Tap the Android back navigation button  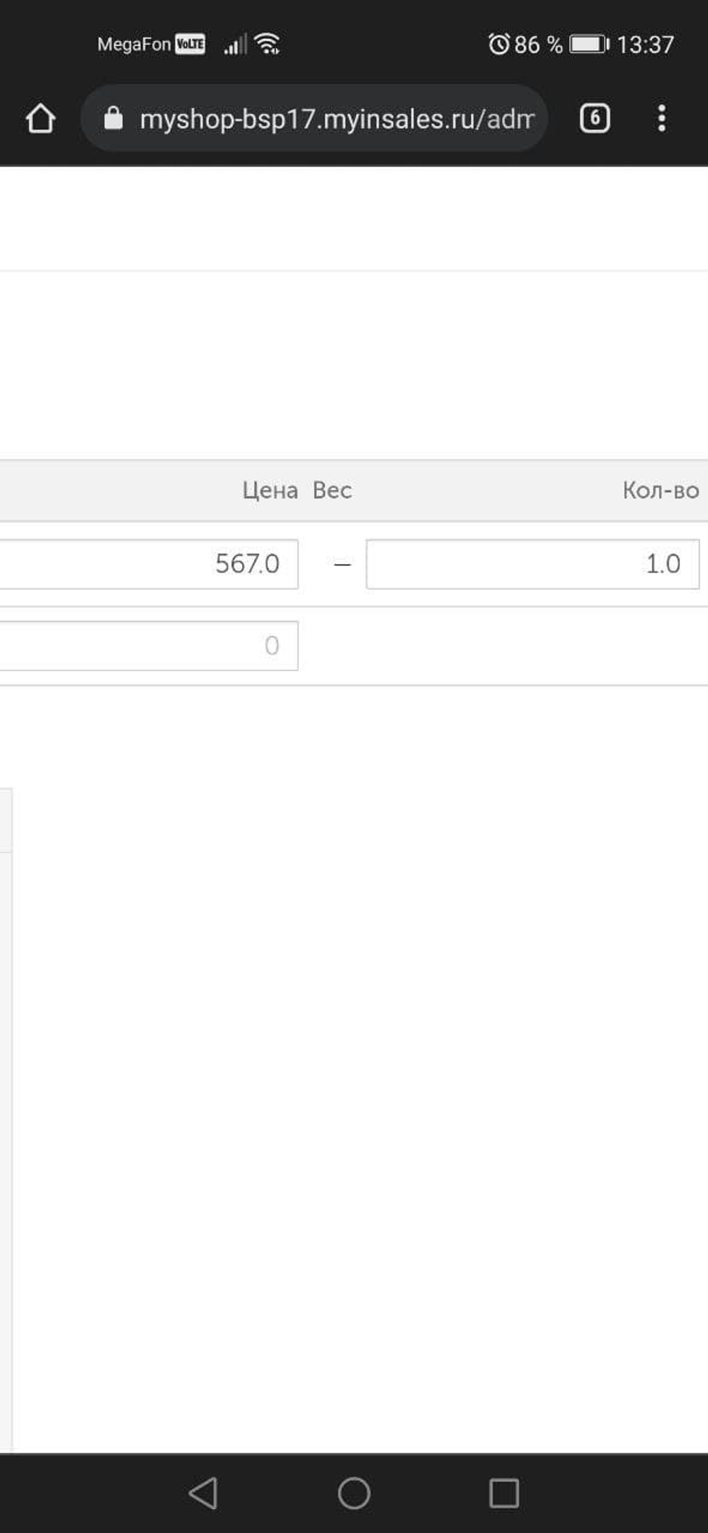coord(203,1493)
